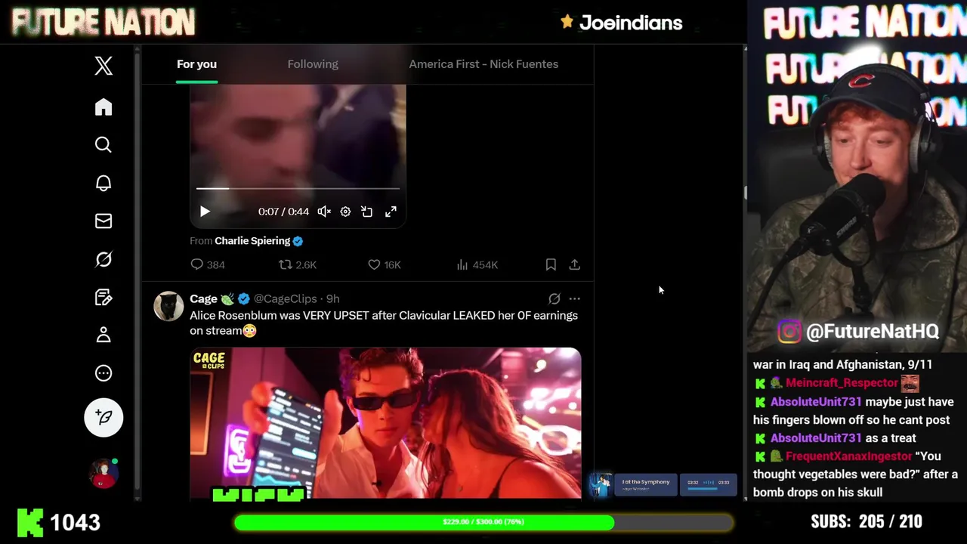967x544 pixels.
Task: Bookmark the Charlie Spiering video post
Action: click(x=551, y=264)
